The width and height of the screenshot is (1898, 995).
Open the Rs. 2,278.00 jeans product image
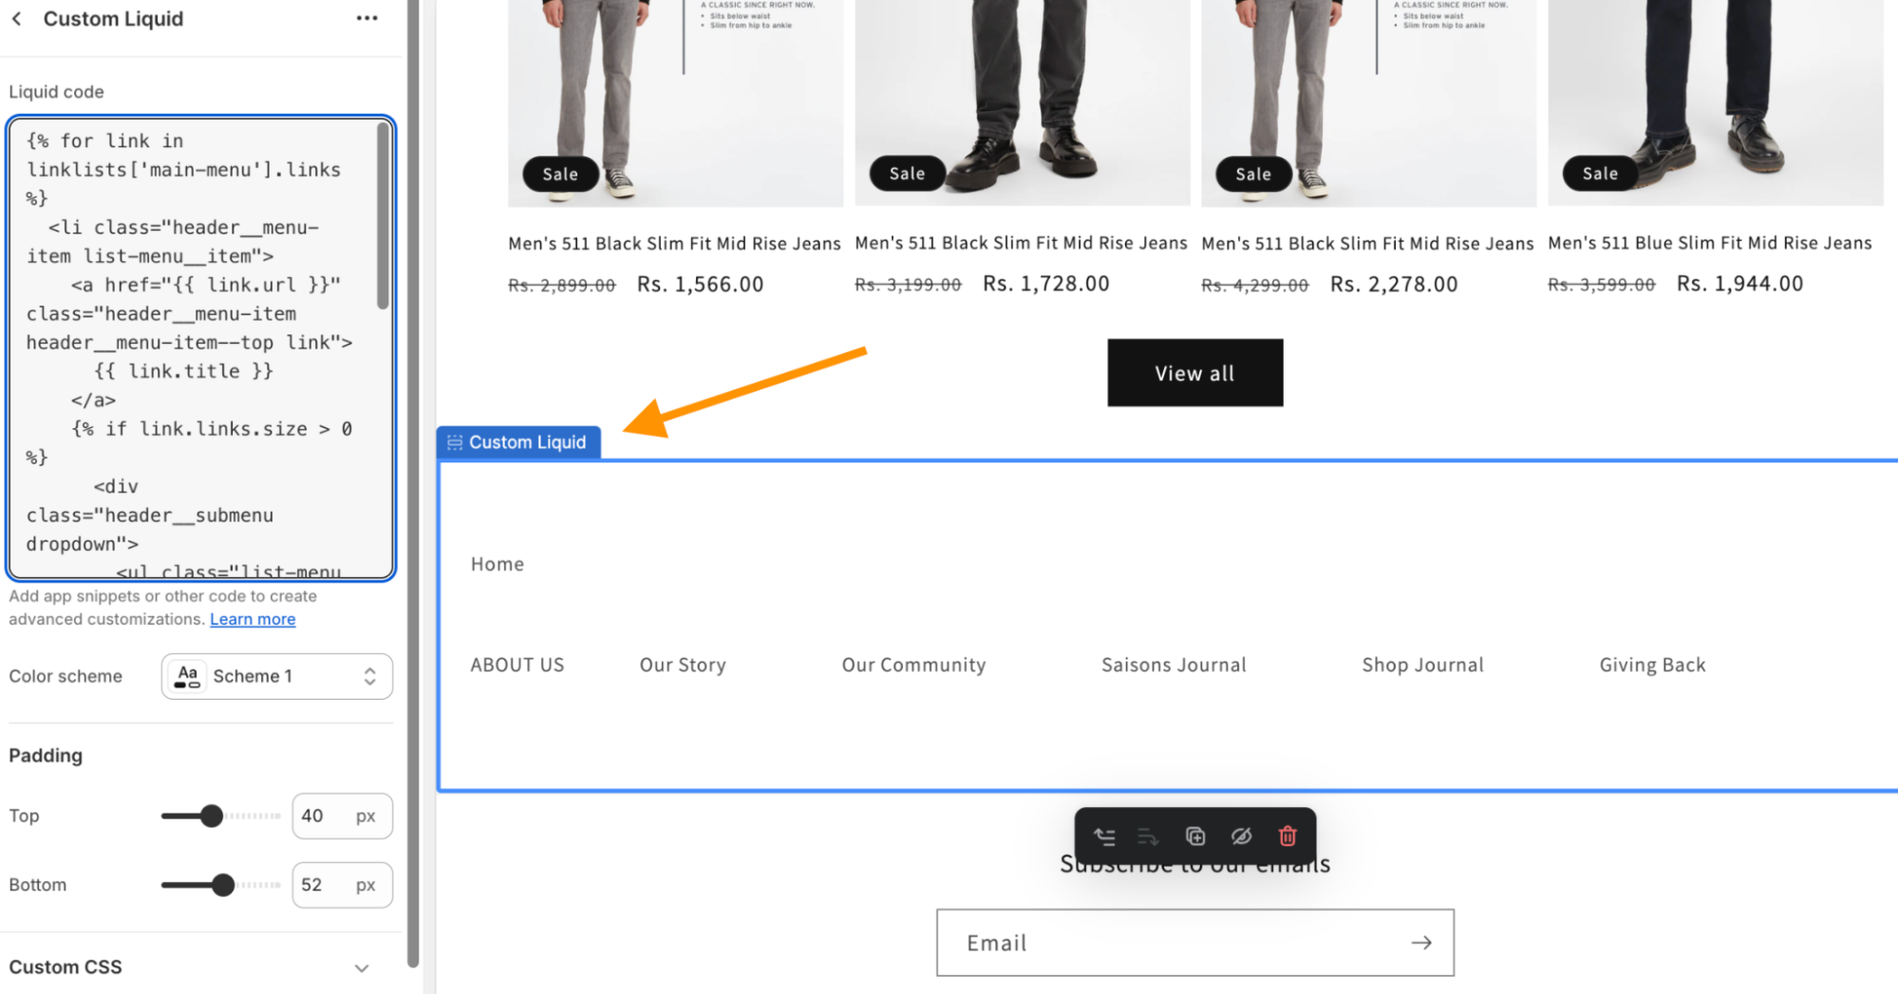pyautogui.click(x=1368, y=103)
